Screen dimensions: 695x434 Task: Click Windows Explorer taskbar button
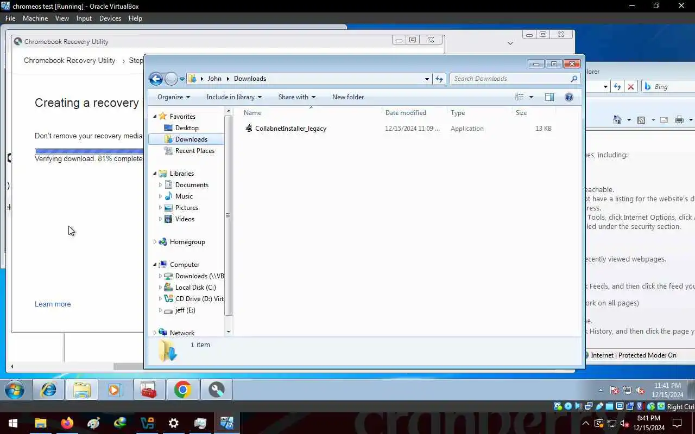click(x=82, y=390)
